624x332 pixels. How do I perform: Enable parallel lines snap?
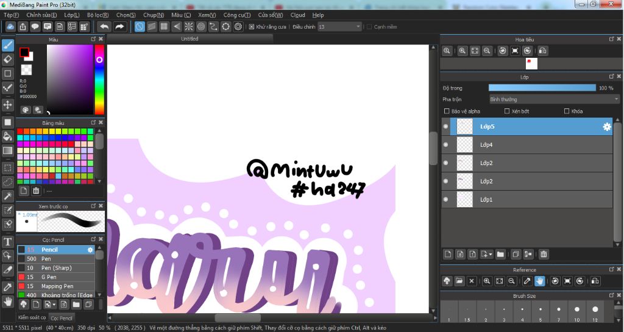coord(152,27)
